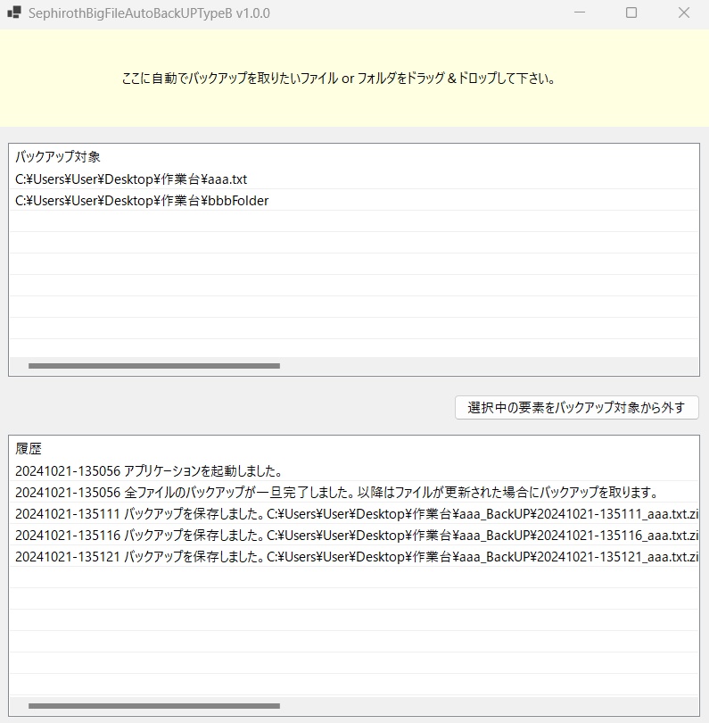Select the 20241021-135116 backup saved entry

[354, 536]
